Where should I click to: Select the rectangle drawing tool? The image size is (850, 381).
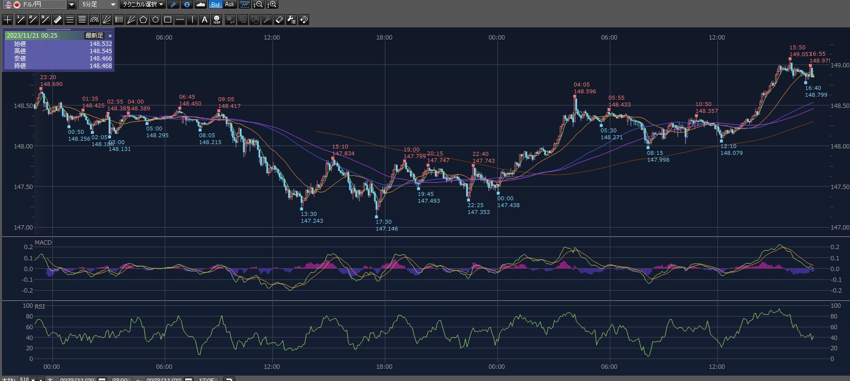[x=168, y=20]
